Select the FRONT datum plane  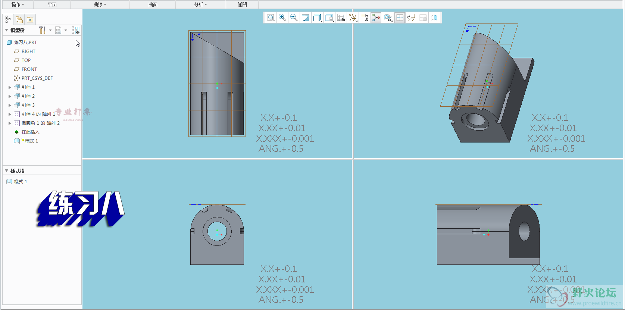[x=29, y=69]
